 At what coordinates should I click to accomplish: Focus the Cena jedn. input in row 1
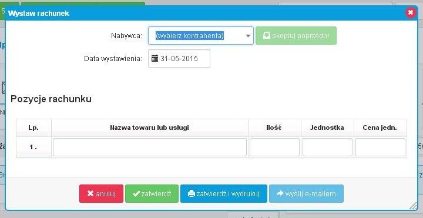click(380, 147)
